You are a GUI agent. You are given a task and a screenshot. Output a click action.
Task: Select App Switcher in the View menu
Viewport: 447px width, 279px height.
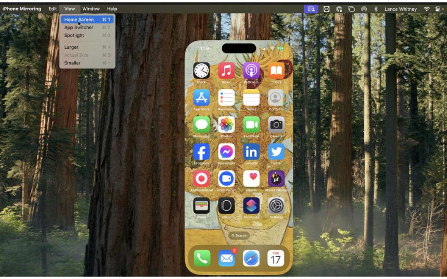87,27
